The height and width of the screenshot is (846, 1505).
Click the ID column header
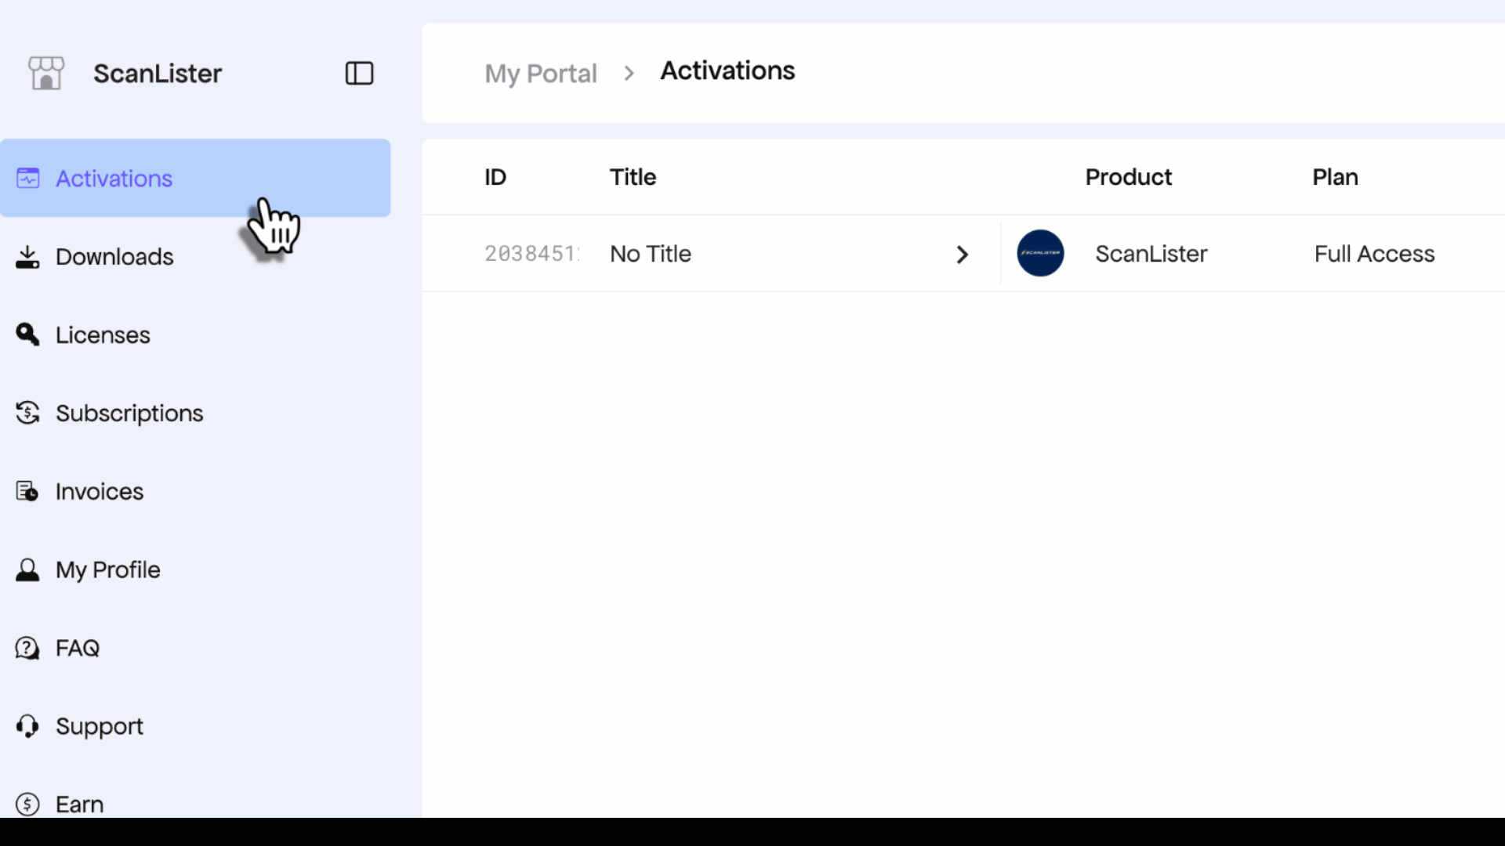point(495,177)
